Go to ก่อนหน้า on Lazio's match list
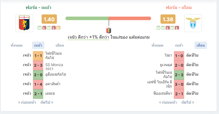Image resolution: width=219 pixels, height=114 pixels. pyautogui.click(x=168, y=102)
